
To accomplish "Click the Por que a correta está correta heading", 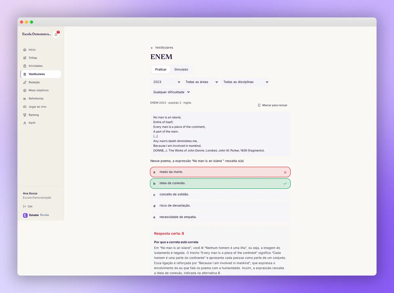I will (176, 242).
